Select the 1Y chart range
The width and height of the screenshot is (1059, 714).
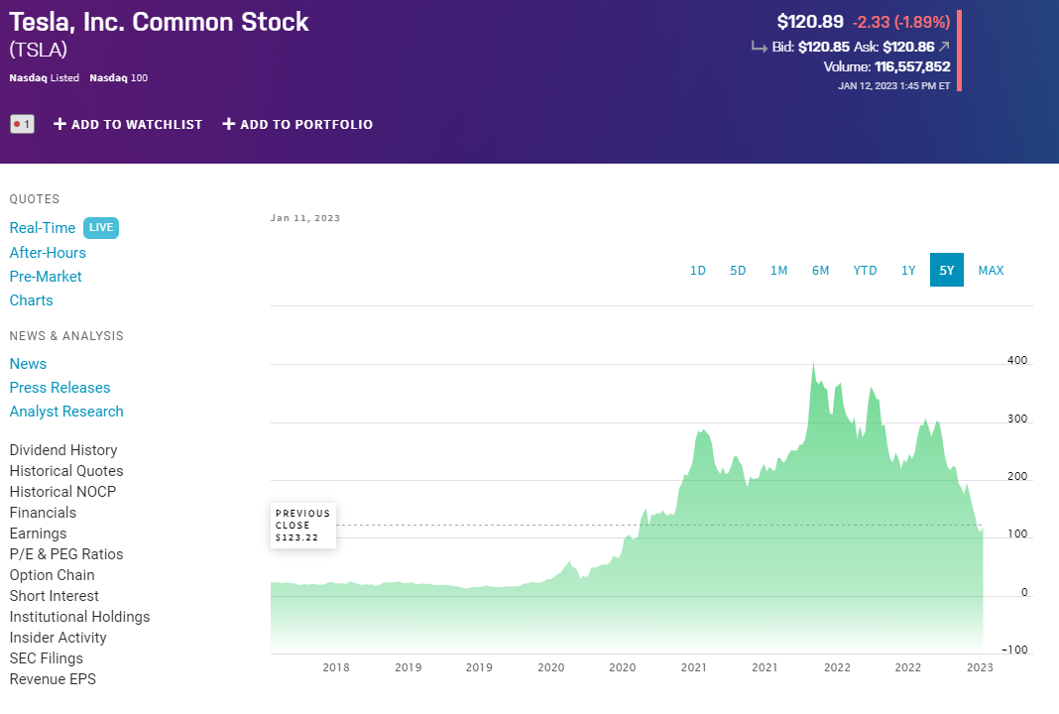908,270
